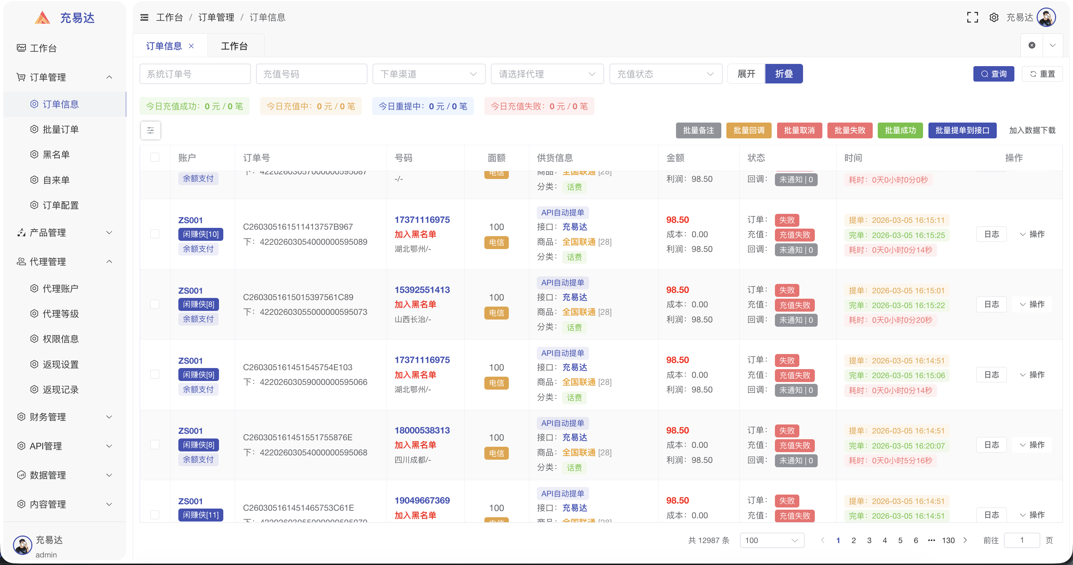
Task: Check the row for order C260305161501539756​1C89
Action: pos(155,304)
